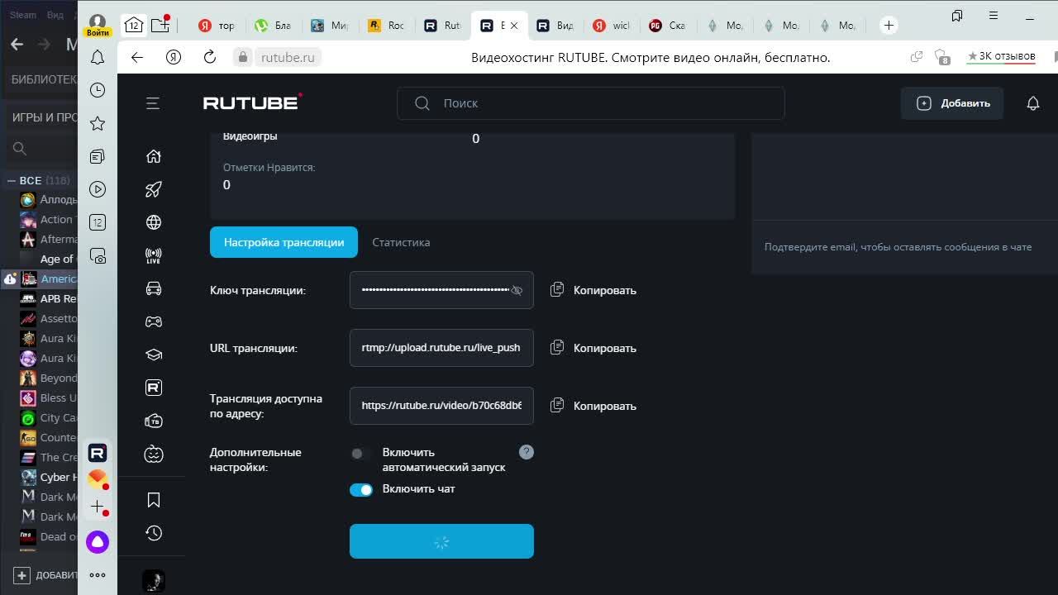The height and width of the screenshot is (595, 1058).
Task: Open browser collections icon in side panel
Action: [x=98, y=156]
